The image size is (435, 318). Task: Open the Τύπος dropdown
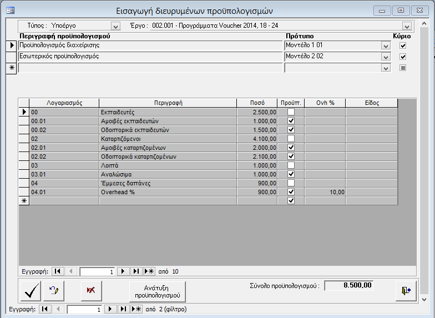pyautogui.click(x=115, y=26)
